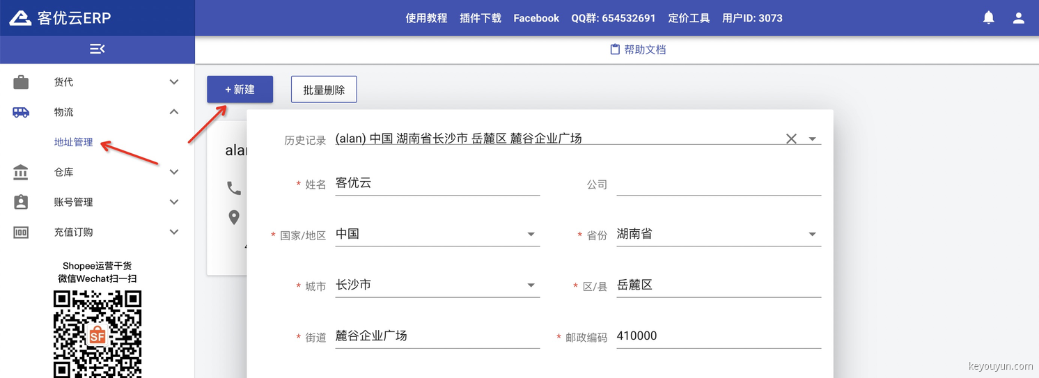Open the Shopee WeChat QR code image
This screenshot has height=378, width=1039.
(x=97, y=334)
